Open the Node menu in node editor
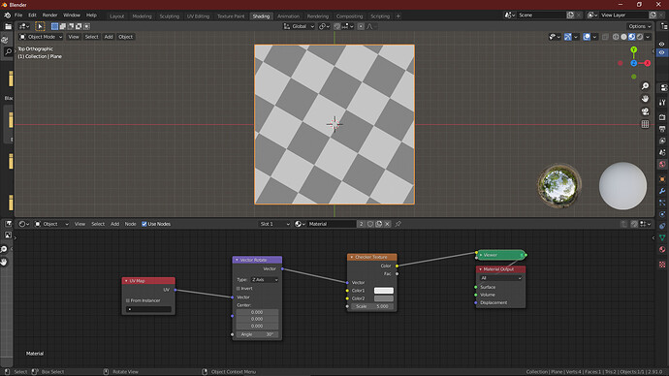This screenshot has width=669, height=376. [x=130, y=224]
